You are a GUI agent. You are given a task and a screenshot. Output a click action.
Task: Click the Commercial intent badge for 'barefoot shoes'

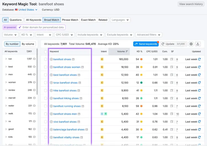102,59
